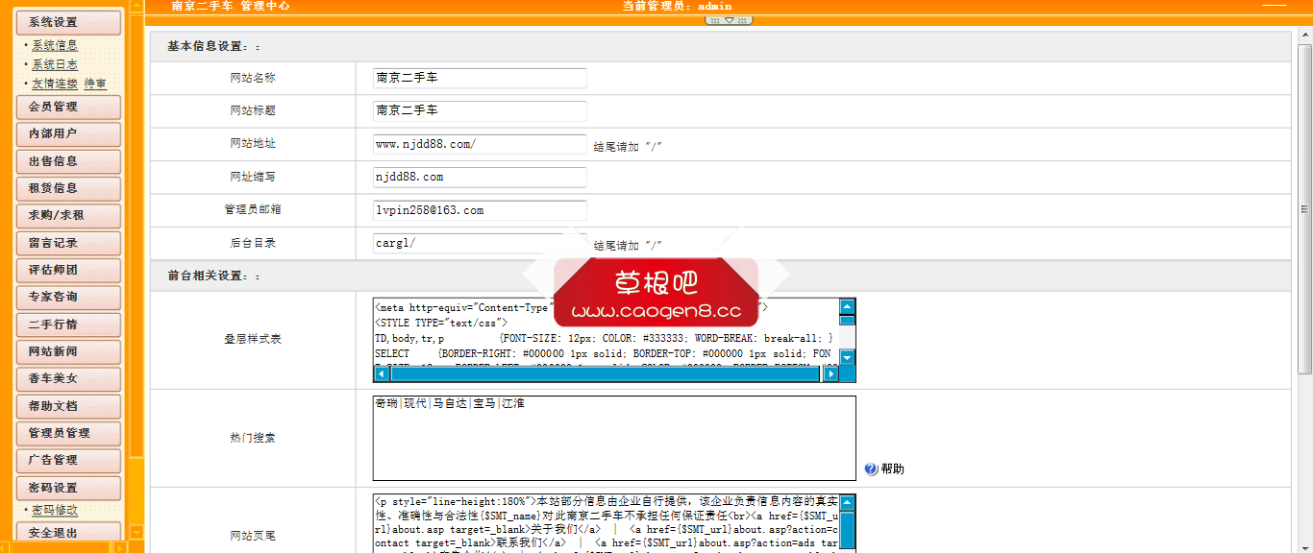Click the 网站名称 input field
Viewport: 1313px width, 553px height.
[x=479, y=78]
